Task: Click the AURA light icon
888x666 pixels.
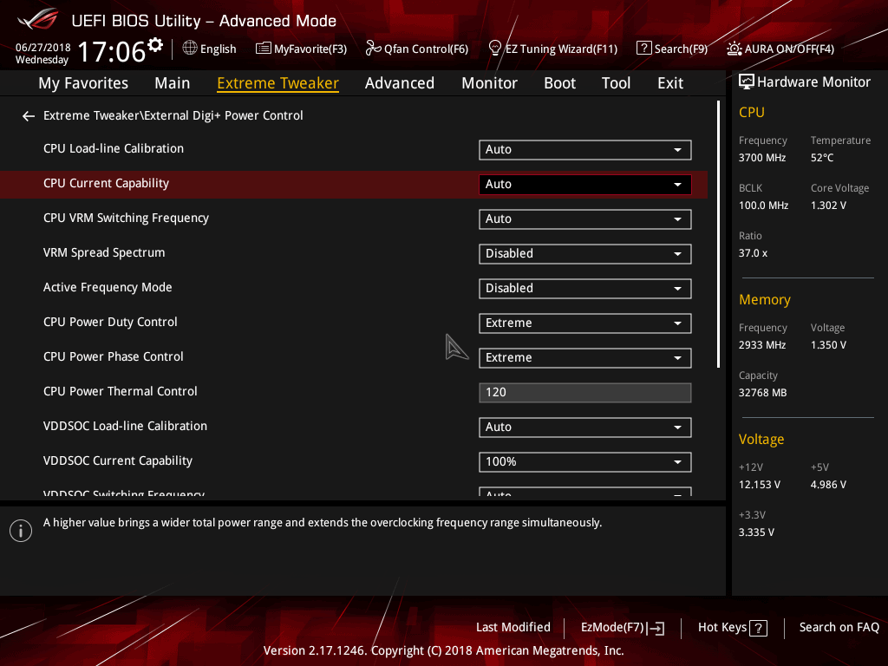Action: pos(735,49)
